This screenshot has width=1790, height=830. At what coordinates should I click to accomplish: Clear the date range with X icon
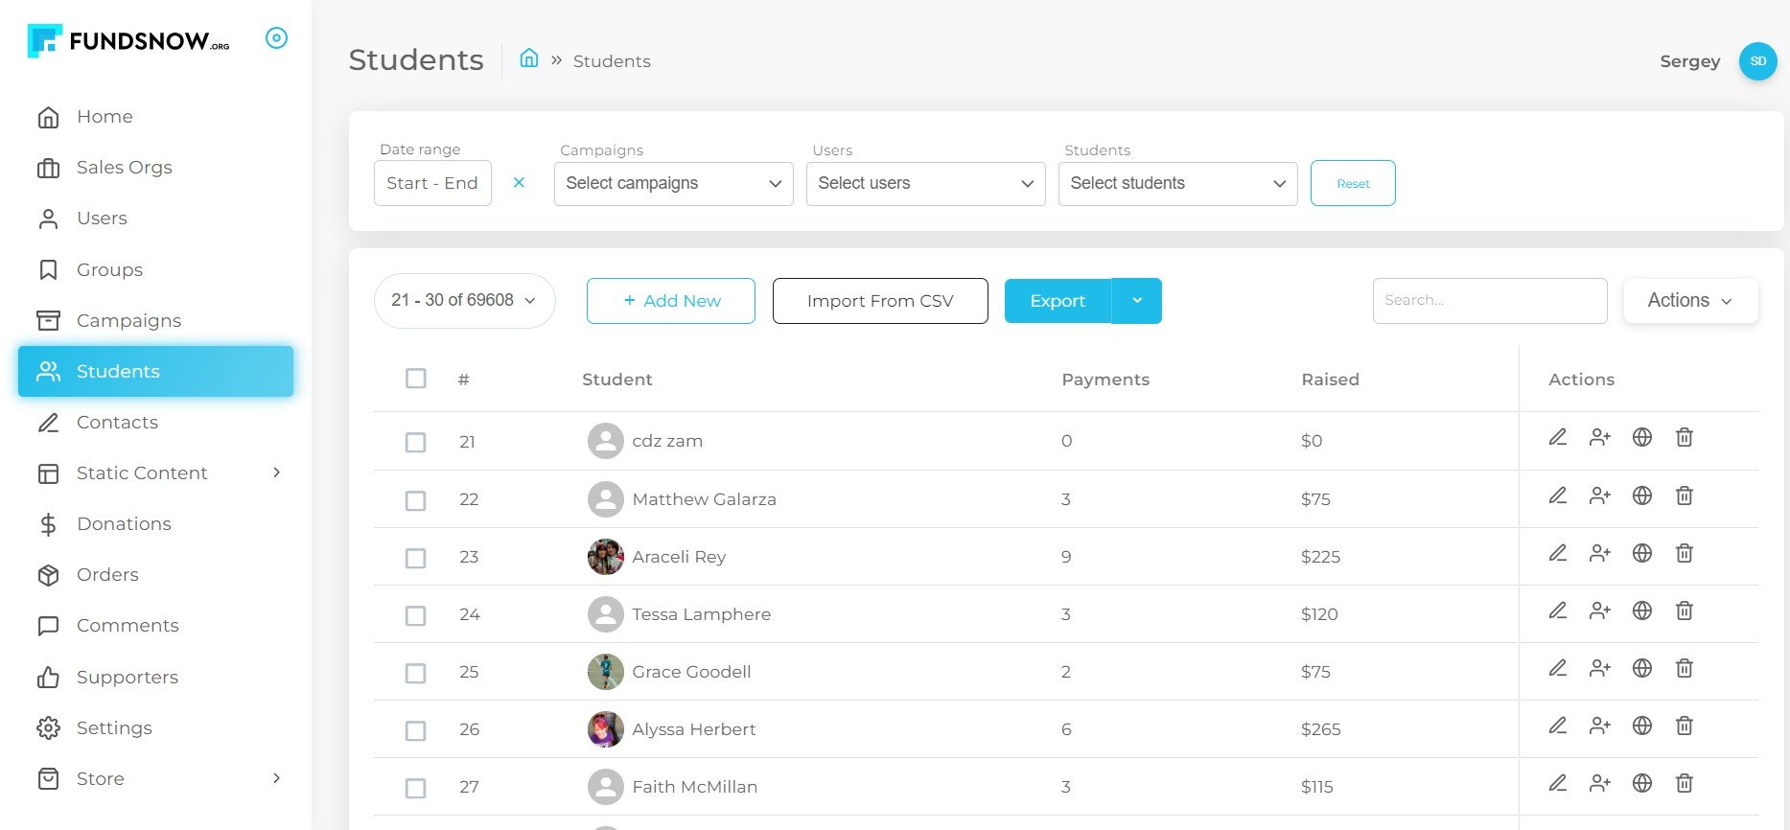tap(519, 183)
